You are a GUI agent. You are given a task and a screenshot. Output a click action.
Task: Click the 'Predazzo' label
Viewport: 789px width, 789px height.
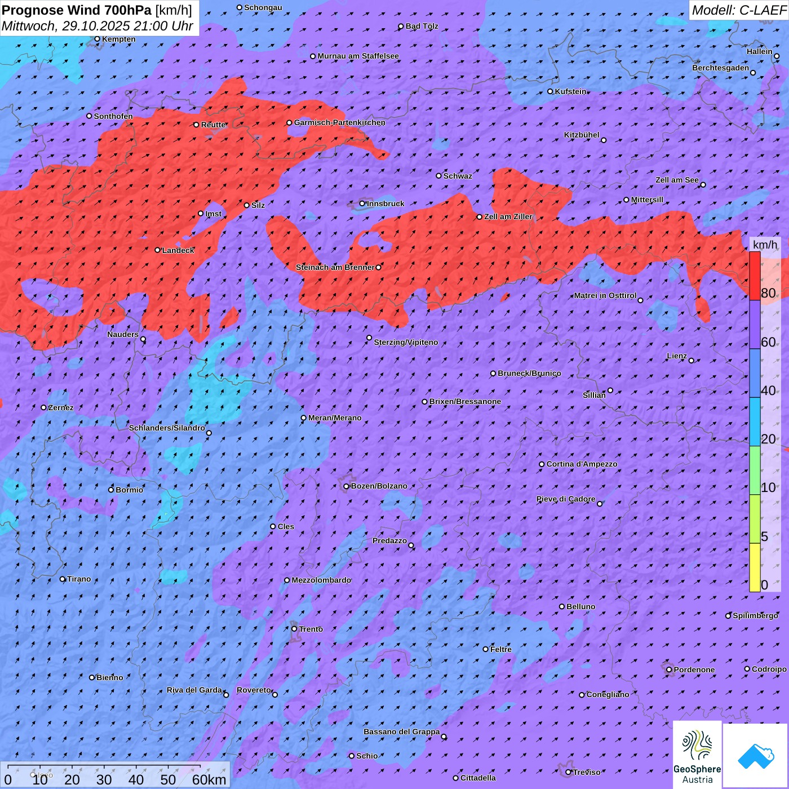tap(389, 540)
